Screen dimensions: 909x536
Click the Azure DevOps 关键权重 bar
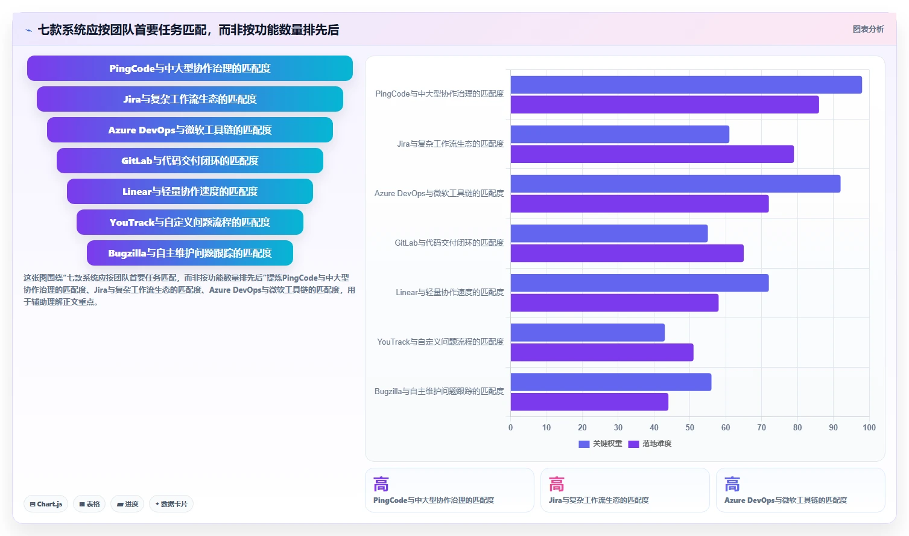(676, 183)
